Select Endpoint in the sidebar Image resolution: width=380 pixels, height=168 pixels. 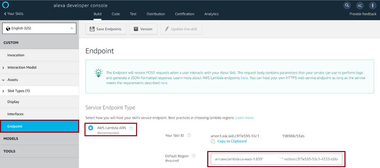(x=40, y=126)
